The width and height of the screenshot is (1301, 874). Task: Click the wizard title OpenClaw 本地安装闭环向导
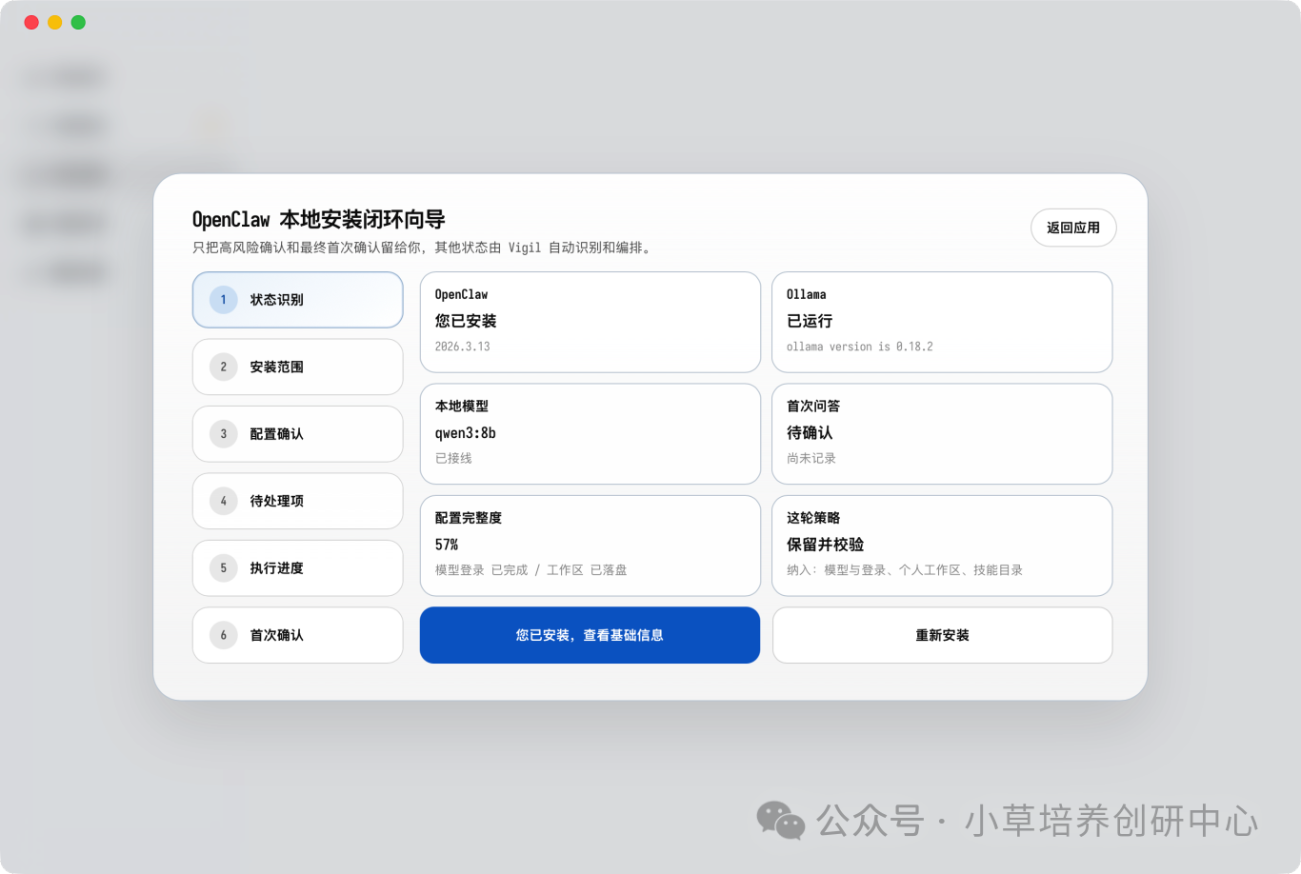click(x=319, y=220)
